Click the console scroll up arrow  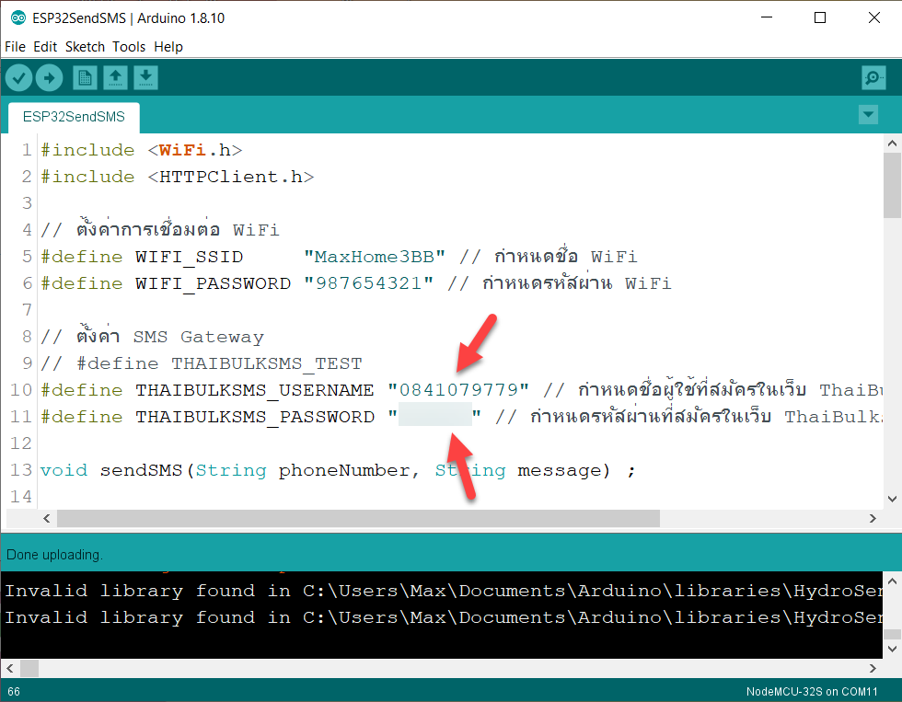click(x=892, y=581)
